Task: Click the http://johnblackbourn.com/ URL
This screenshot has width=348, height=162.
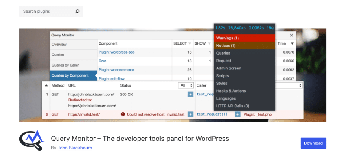Action: (x=91, y=94)
